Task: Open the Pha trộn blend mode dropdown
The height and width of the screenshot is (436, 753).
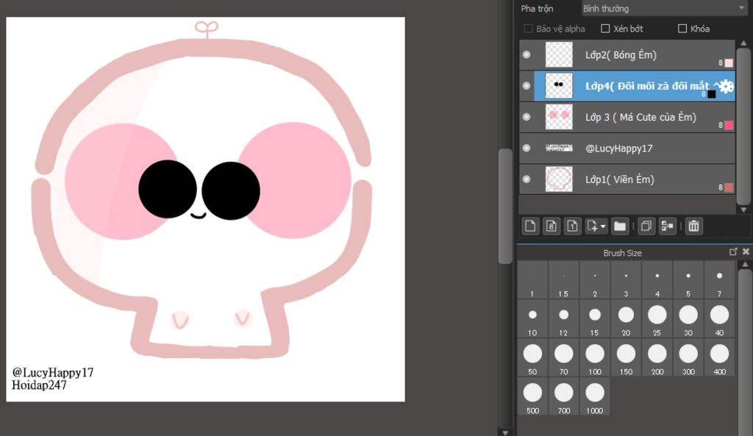Action: 663,9
